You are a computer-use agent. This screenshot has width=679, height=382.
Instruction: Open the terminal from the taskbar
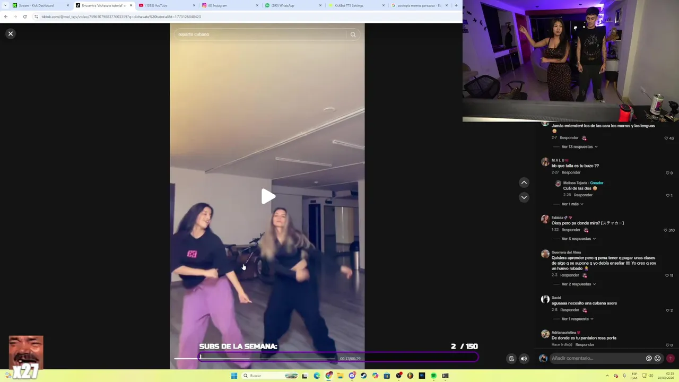click(445, 376)
